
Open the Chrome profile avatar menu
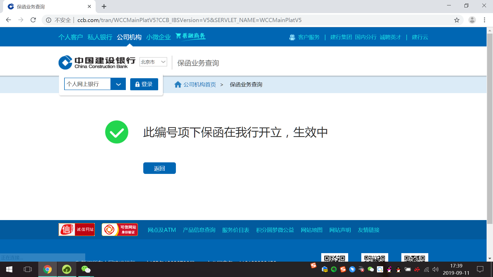coord(472,20)
